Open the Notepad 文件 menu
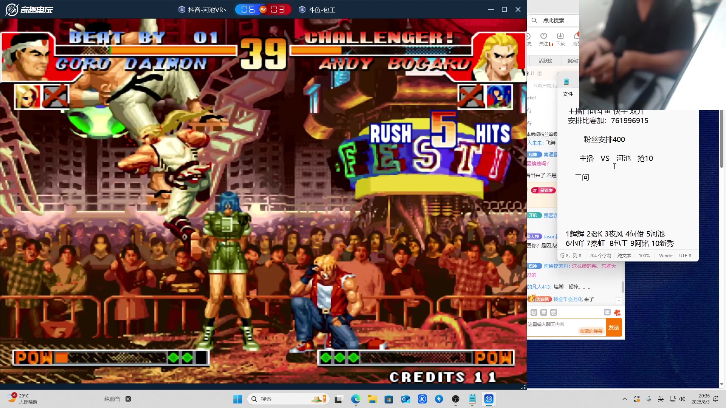 click(568, 94)
